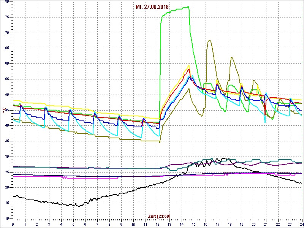Screen dimensions: 304x228
Task: Select the 10 label on the temperature axis
Action: pos(7,218)
